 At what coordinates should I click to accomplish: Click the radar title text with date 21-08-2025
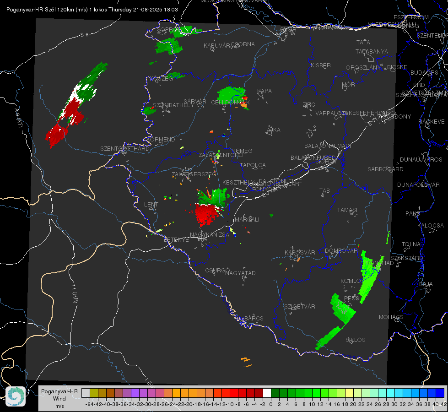coord(92,10)
